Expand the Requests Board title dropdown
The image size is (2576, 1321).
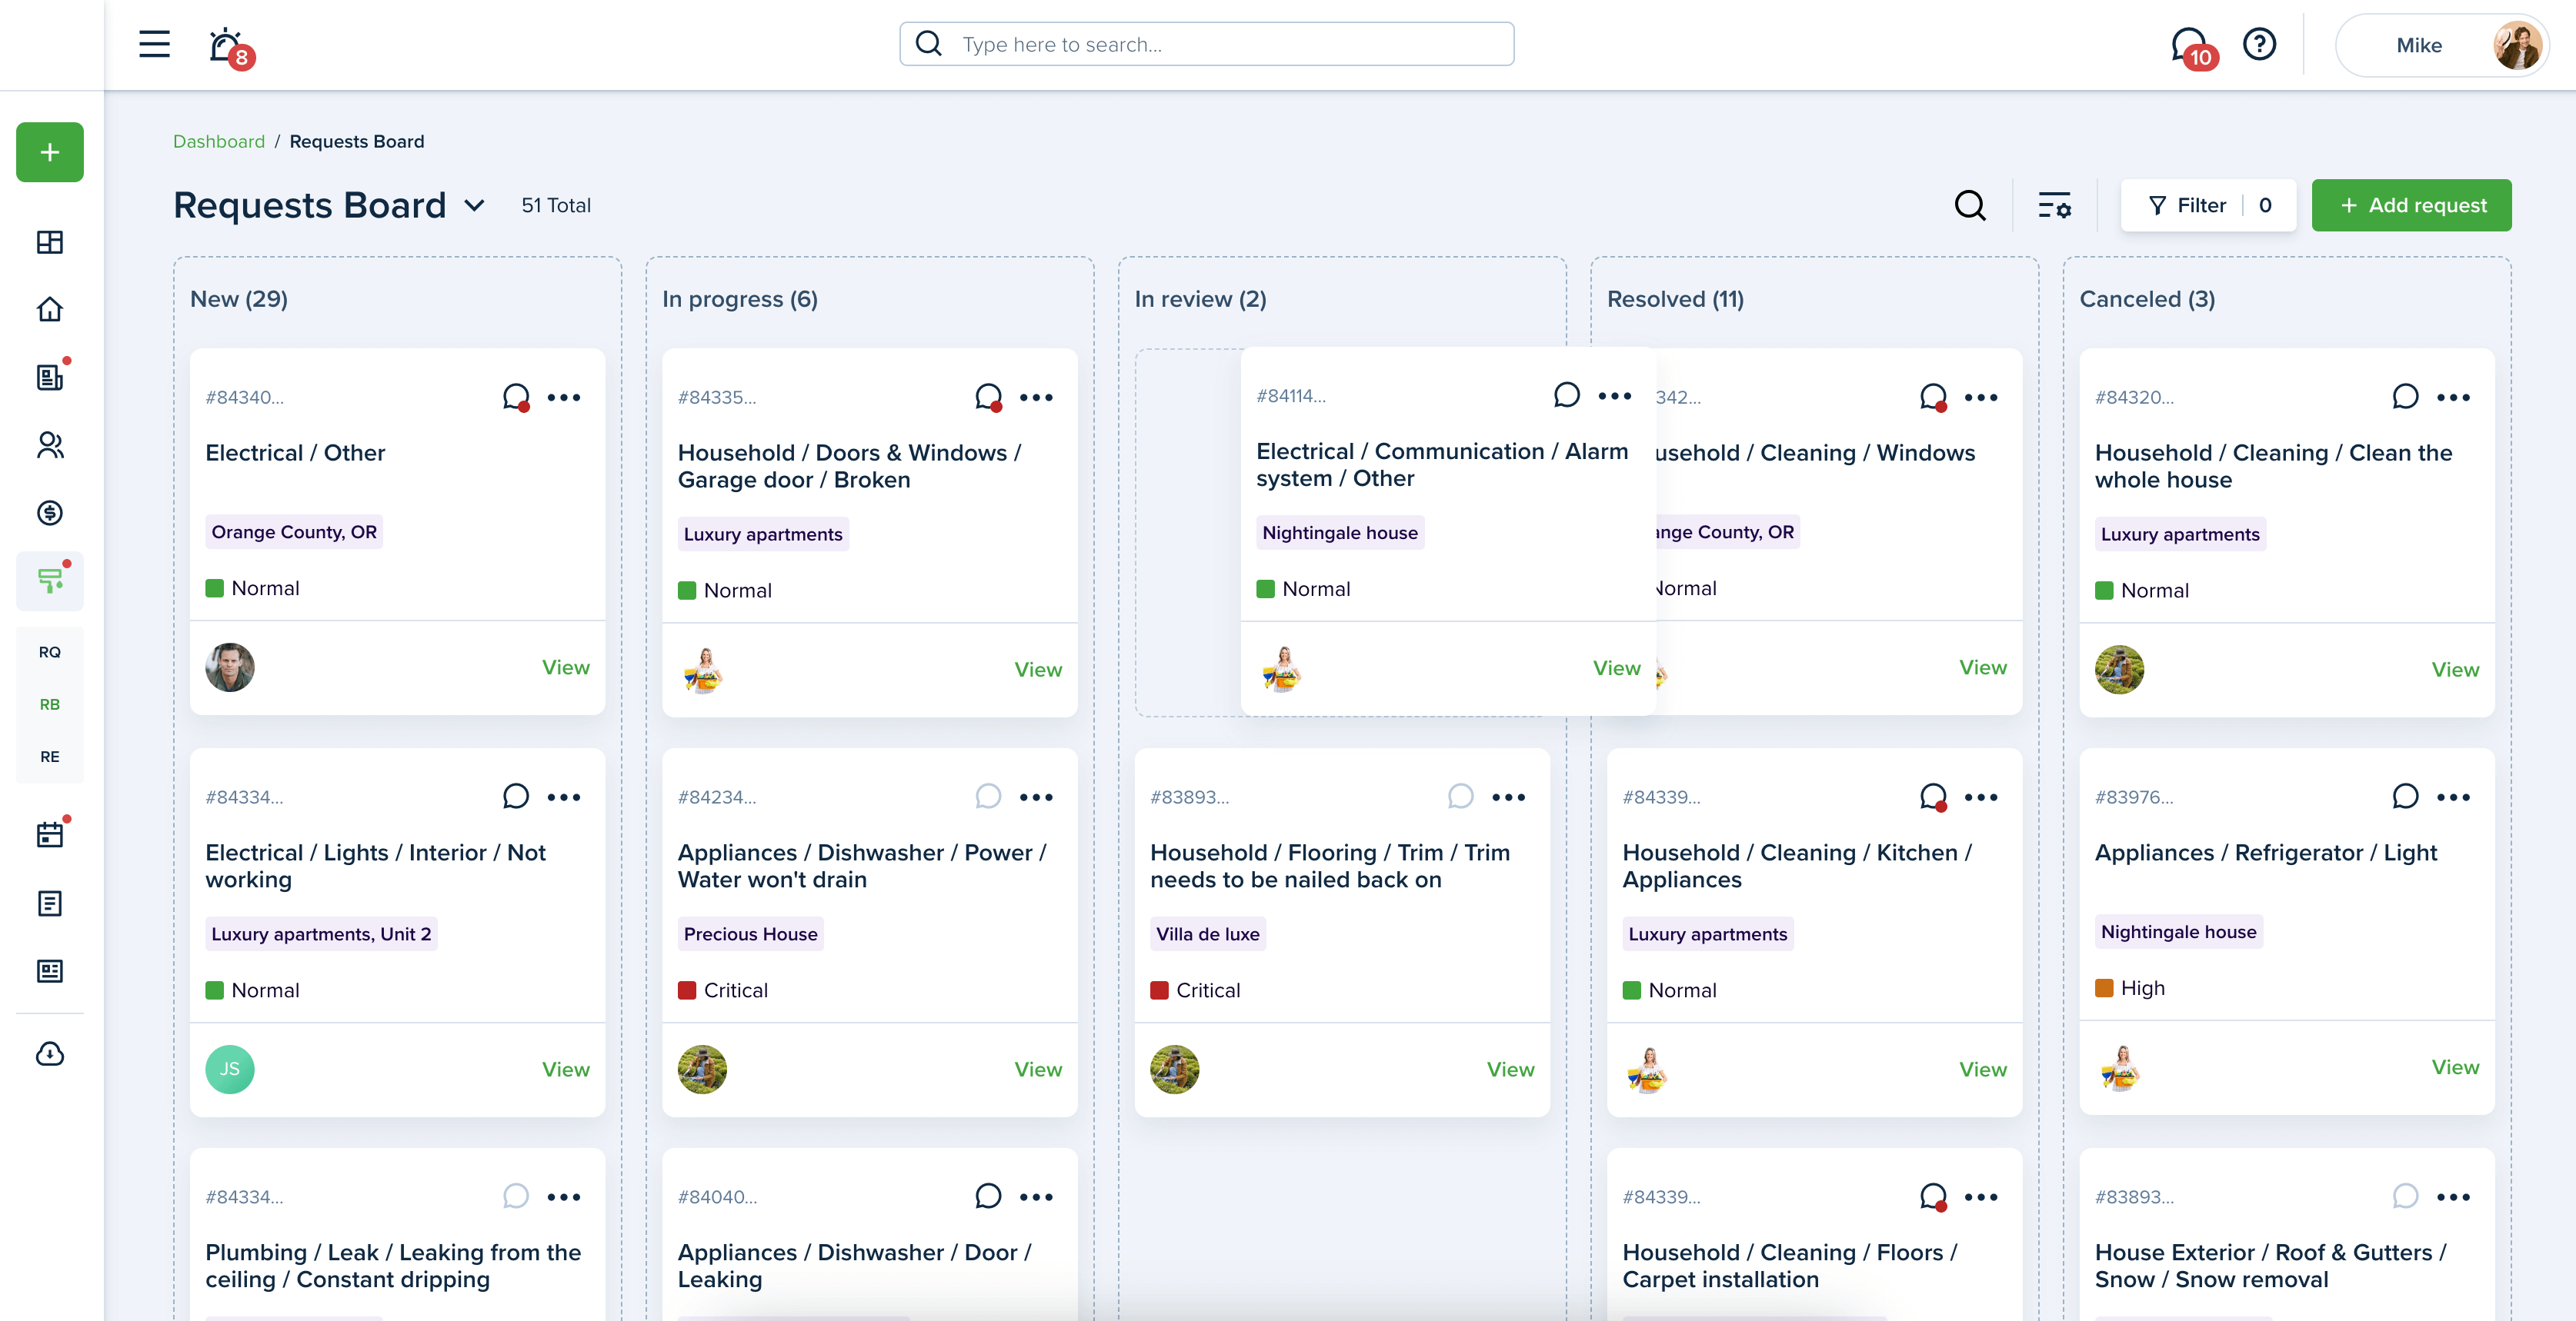(x=474, y=205)
